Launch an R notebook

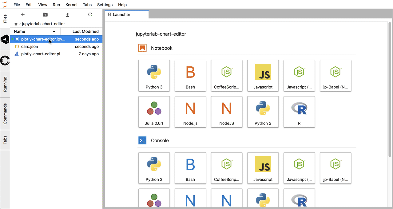tap(299, 112)
